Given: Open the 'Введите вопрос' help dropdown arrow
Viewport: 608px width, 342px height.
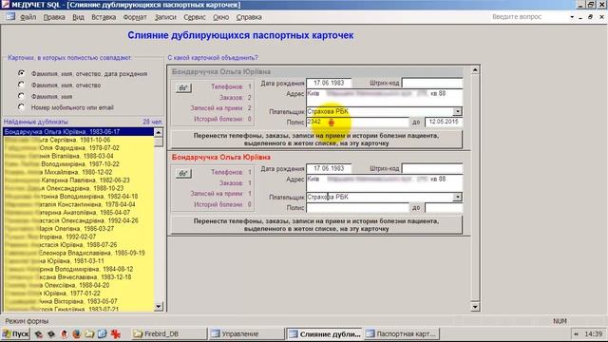Looking at the screenshot, I should [x=572, y=17].
